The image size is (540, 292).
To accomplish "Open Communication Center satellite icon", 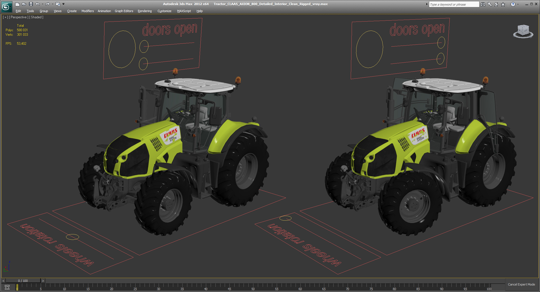I will tap(496, 4).
